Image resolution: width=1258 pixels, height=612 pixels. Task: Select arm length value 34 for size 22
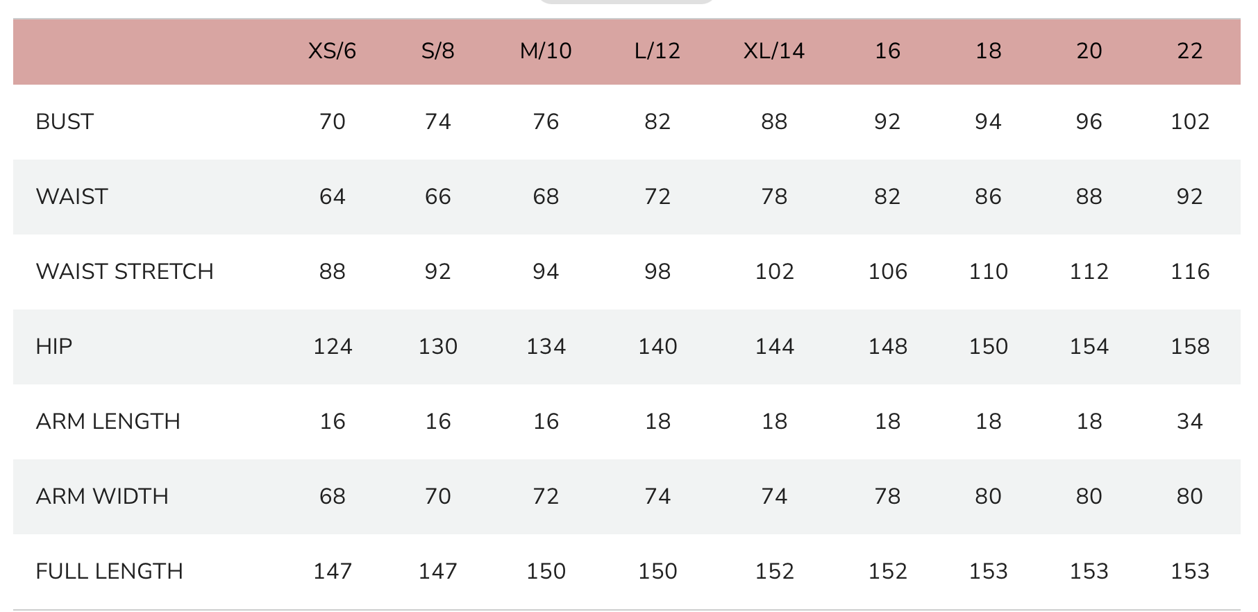(x=1189, y=422)
